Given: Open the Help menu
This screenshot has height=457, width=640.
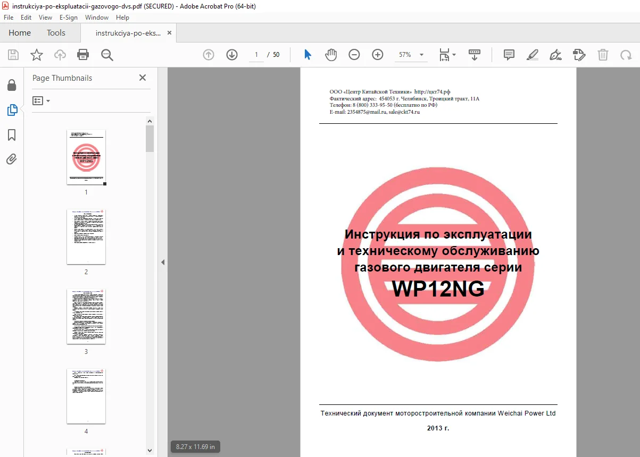Looking at the screenshot, I should tap(122, 18).
